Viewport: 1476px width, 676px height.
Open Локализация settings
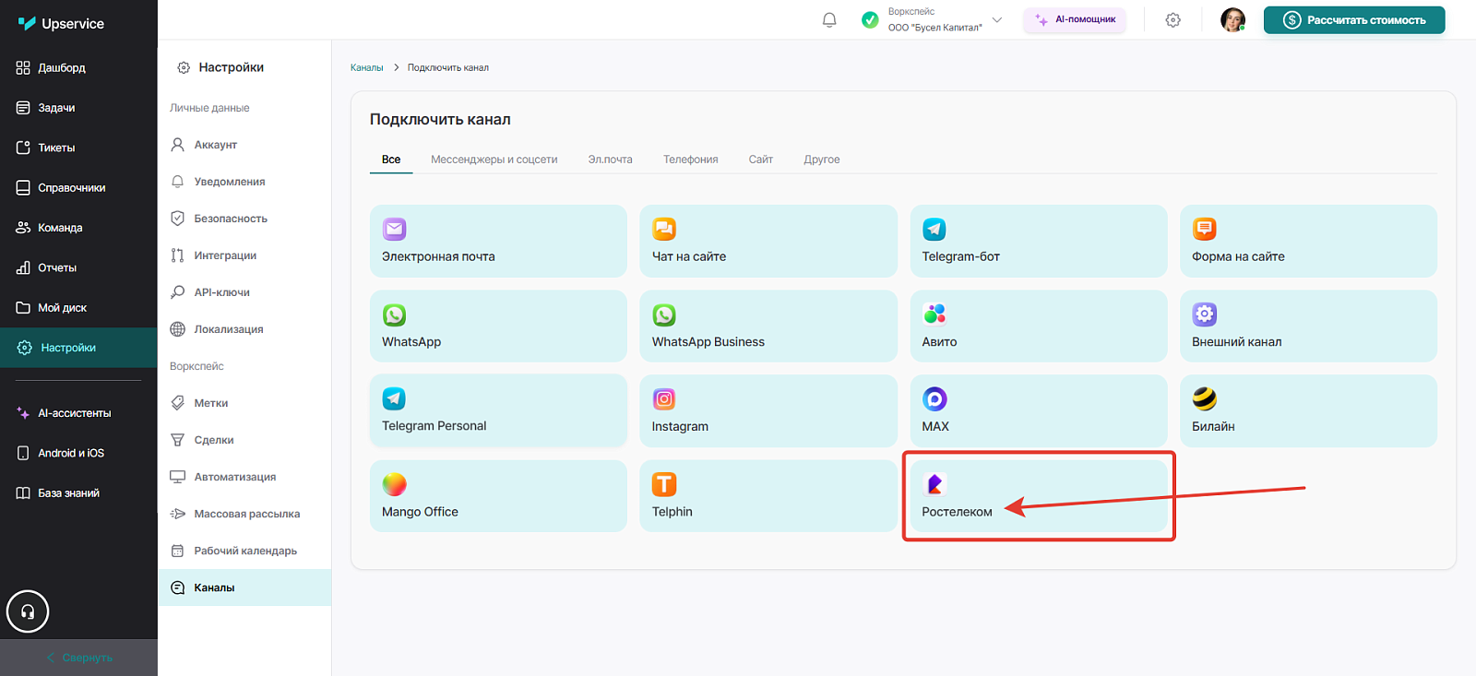pos(244,329)
